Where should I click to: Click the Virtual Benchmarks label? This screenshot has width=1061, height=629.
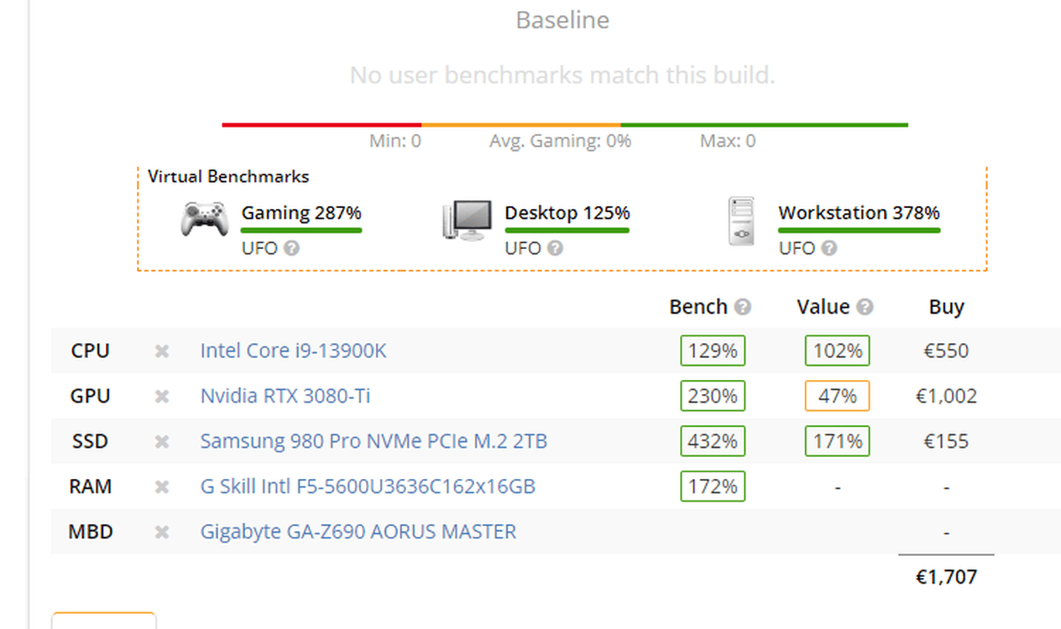point(228,177)
